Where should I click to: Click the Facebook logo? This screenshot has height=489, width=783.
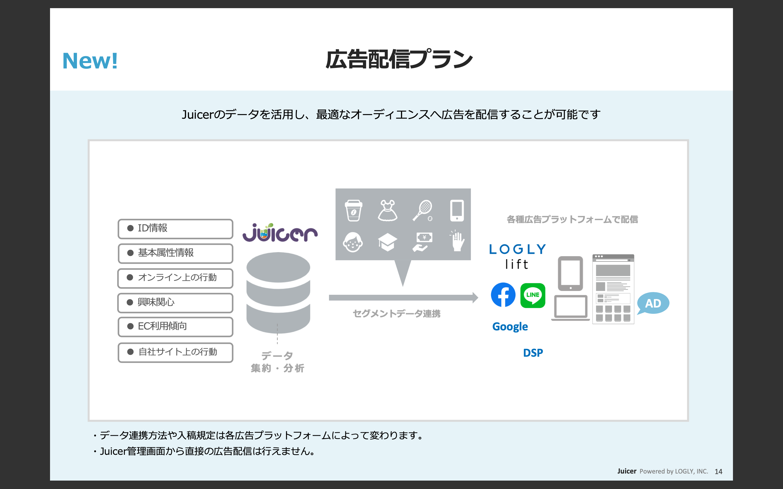(503, 295)
